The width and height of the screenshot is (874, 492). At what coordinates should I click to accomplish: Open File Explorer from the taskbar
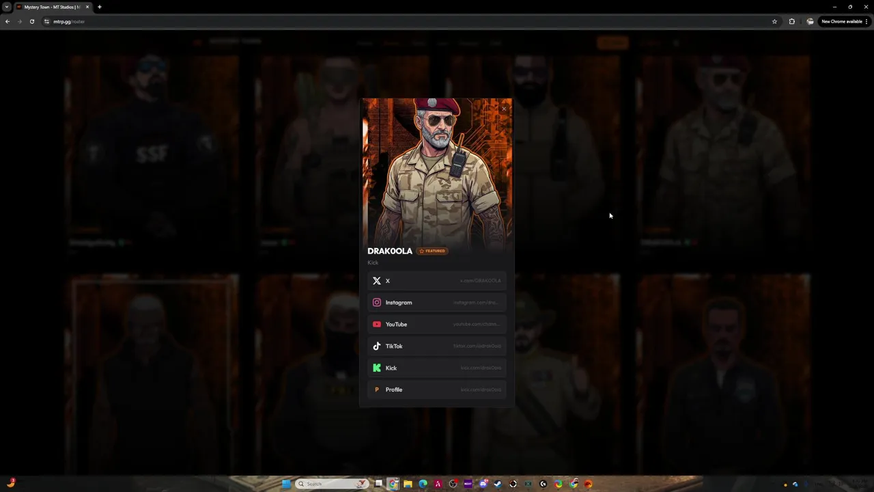pyautogui.click(x=408, y=484)
